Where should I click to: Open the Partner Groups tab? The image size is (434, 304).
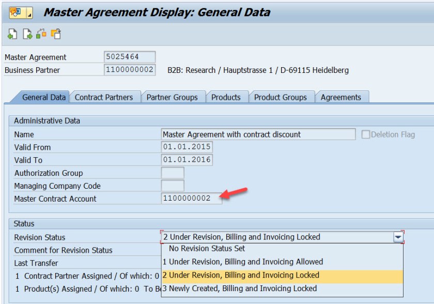coord(172,98)
